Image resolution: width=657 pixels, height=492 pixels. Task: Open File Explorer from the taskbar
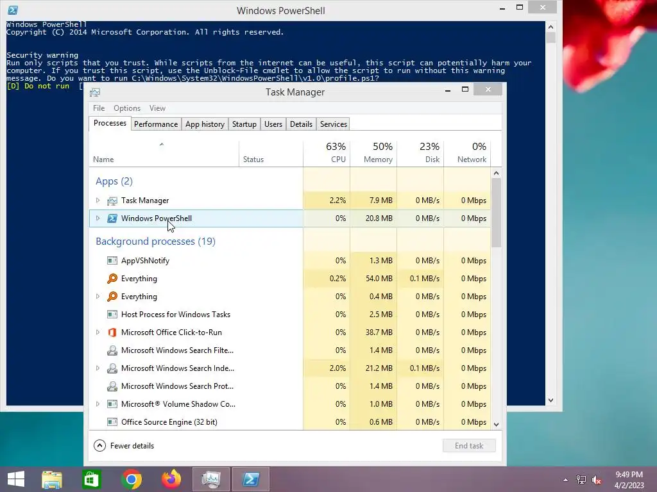pos(52,479)
